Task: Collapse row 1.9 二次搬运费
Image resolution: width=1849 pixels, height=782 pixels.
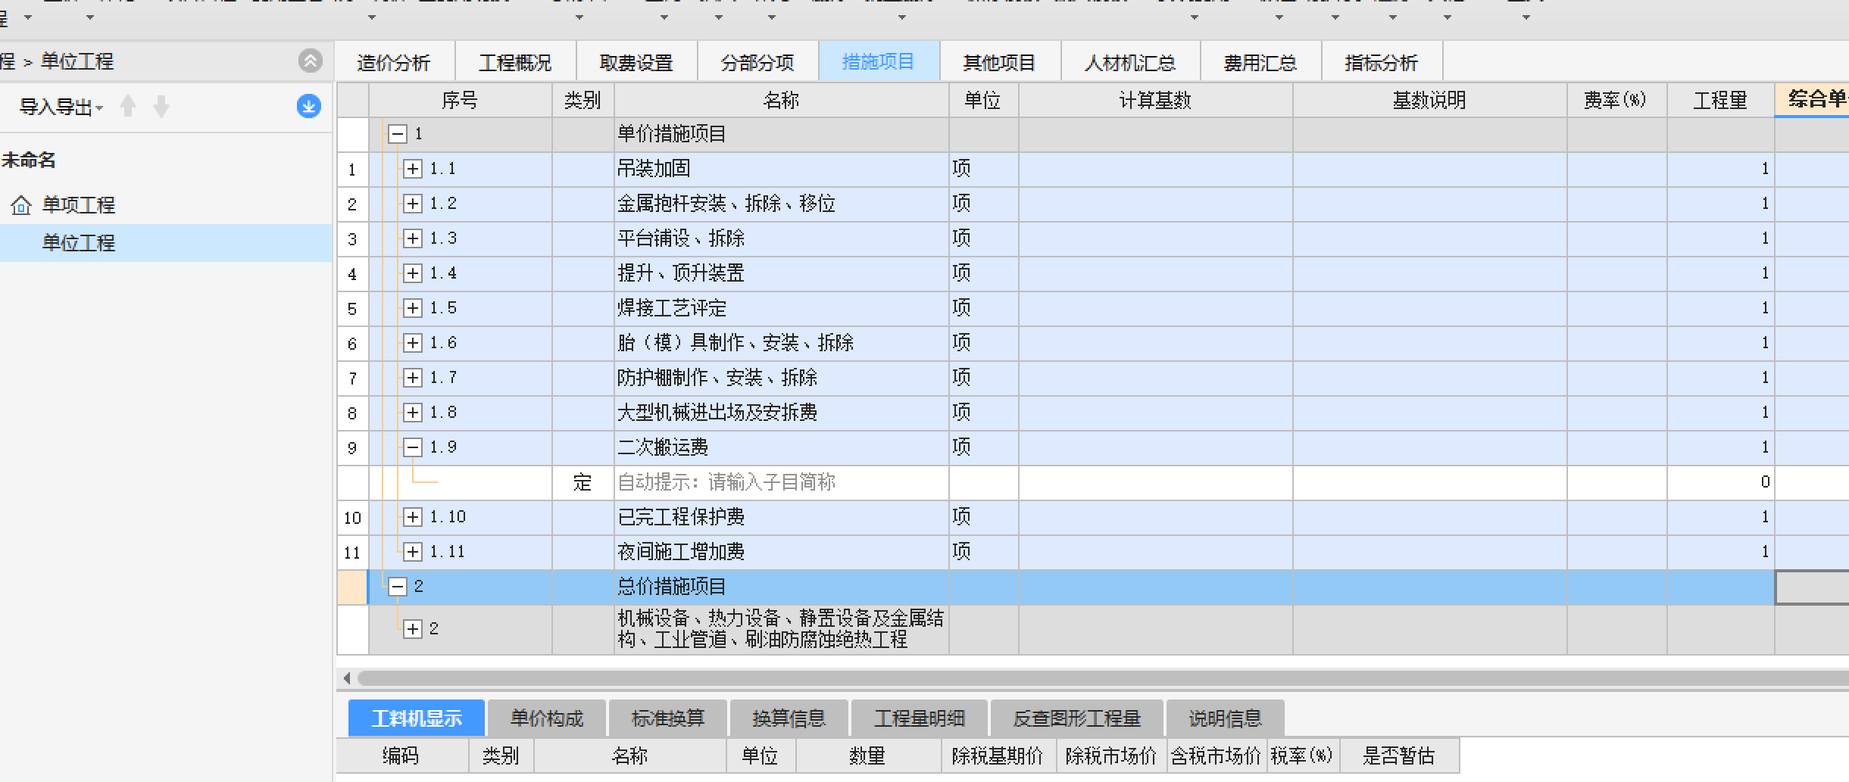Action: click(x=413, y=447)
